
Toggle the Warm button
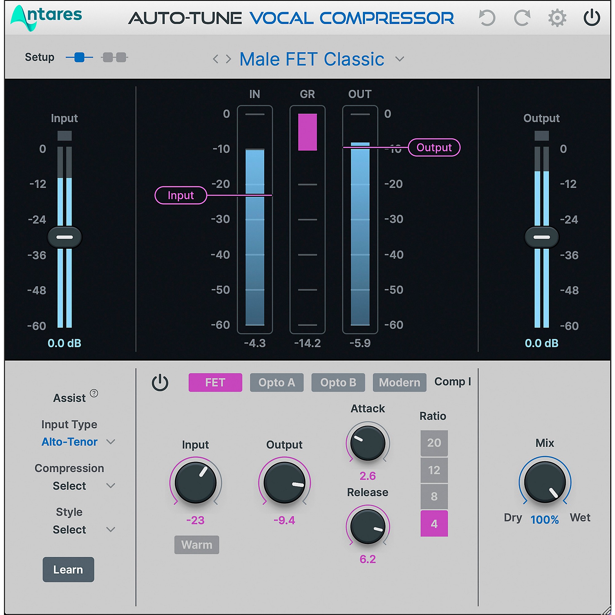pos(197,545)
